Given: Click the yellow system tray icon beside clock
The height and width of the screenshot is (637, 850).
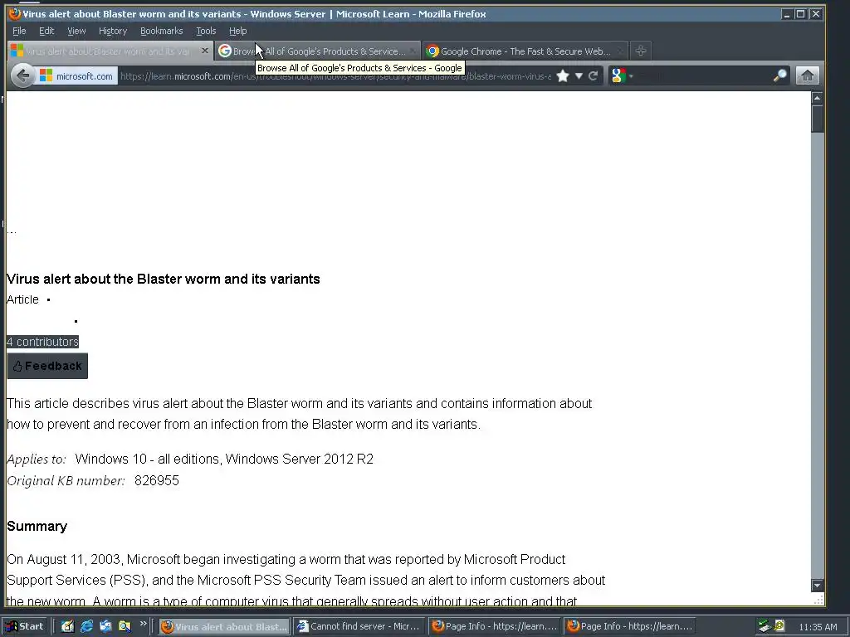Looking at the screenshot, I should click(779, 626).
